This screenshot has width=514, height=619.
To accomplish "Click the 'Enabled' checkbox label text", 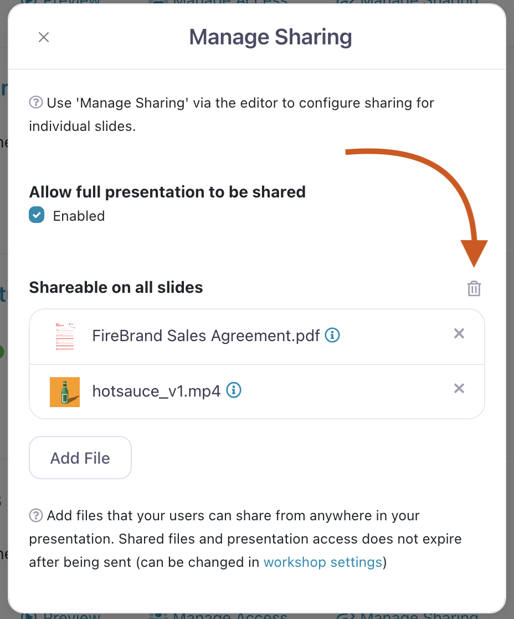I will 79,216.
